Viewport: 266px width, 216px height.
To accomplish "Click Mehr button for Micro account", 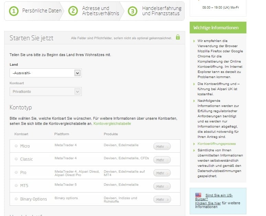I will (x=162, y=147).
